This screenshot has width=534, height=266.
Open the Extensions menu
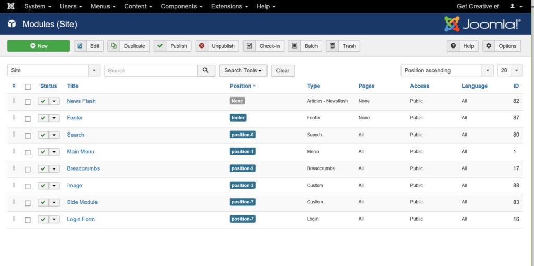point(229,6)
